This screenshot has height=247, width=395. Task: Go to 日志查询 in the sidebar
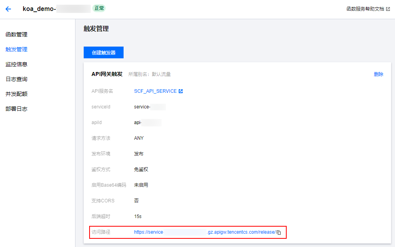(16, 79)
